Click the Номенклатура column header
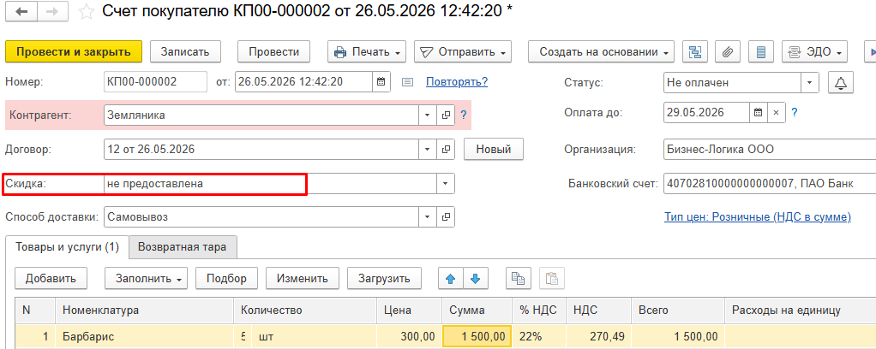This screenshot has height=349, width=876. click(x=144, y=311)
